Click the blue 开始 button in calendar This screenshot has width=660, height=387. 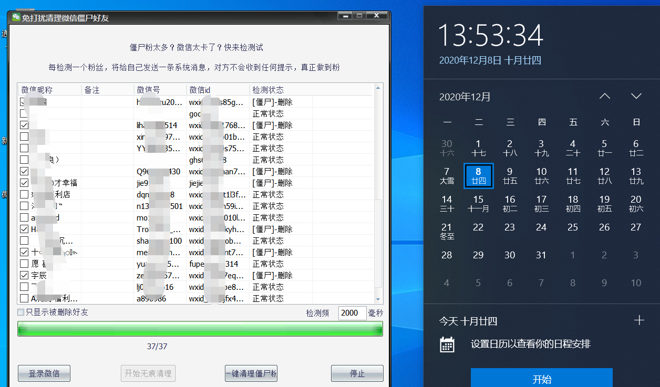click(542, 378)
